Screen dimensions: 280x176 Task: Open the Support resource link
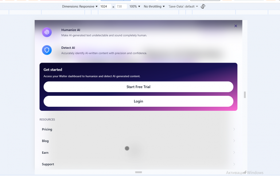coord(139,164)
